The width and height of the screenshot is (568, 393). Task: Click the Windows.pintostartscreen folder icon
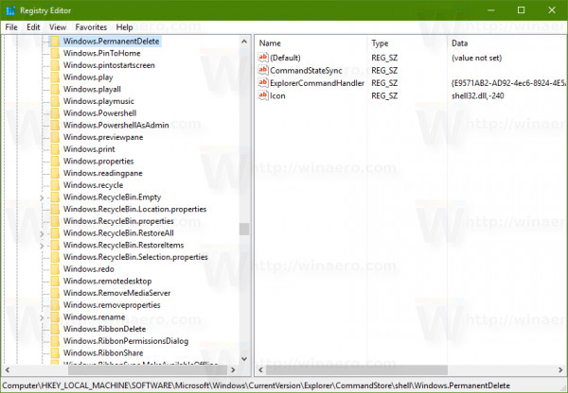click(55, 65)
